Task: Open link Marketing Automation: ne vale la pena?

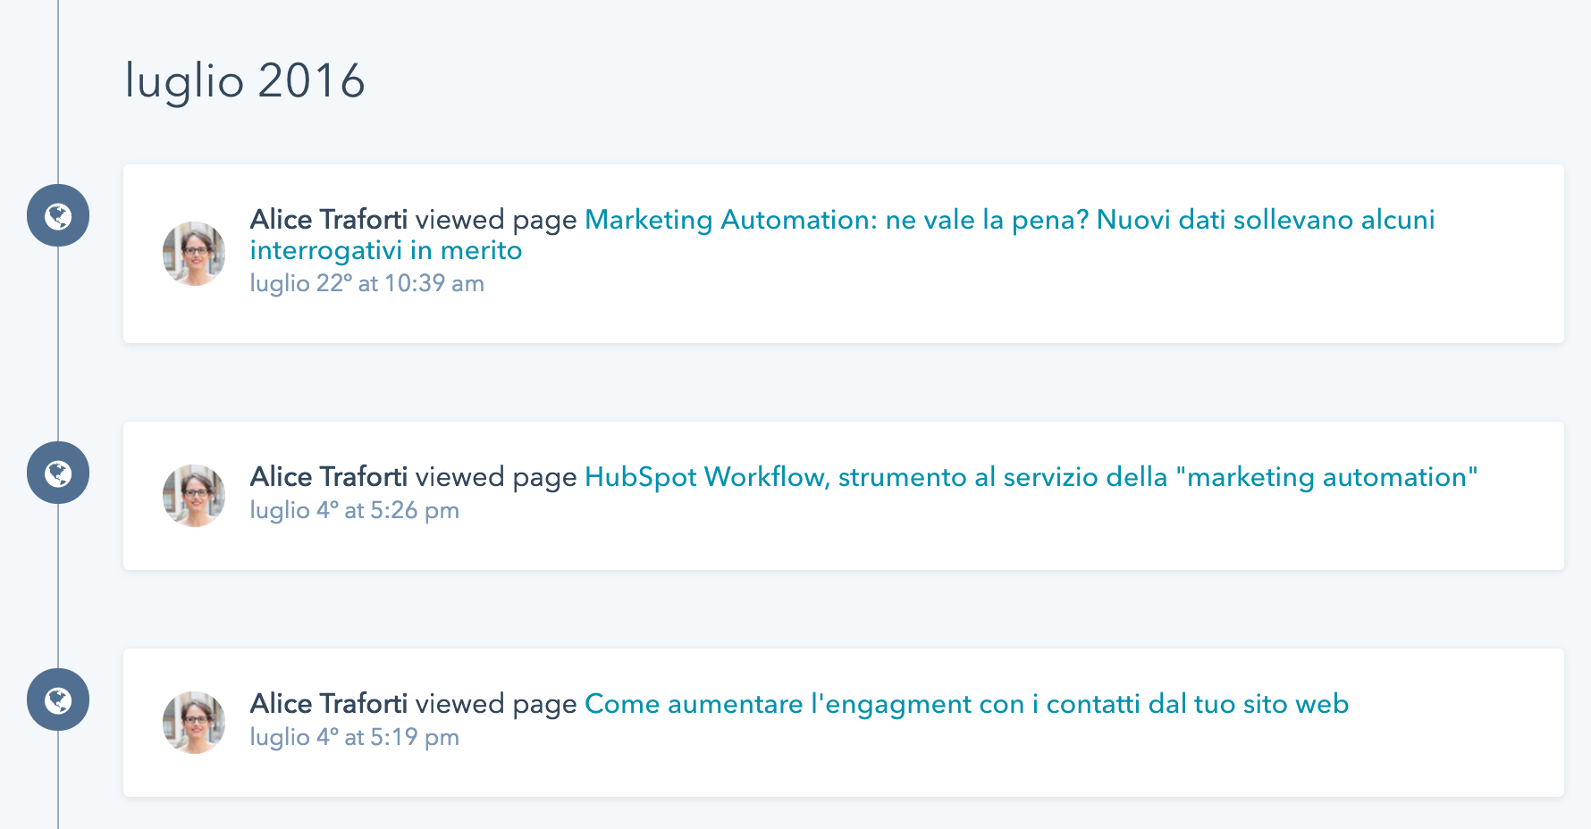Action: pyautogui.click(x=842, y=235)
